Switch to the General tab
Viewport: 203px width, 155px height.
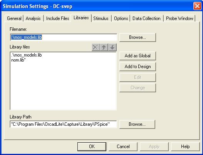[14, 18]
